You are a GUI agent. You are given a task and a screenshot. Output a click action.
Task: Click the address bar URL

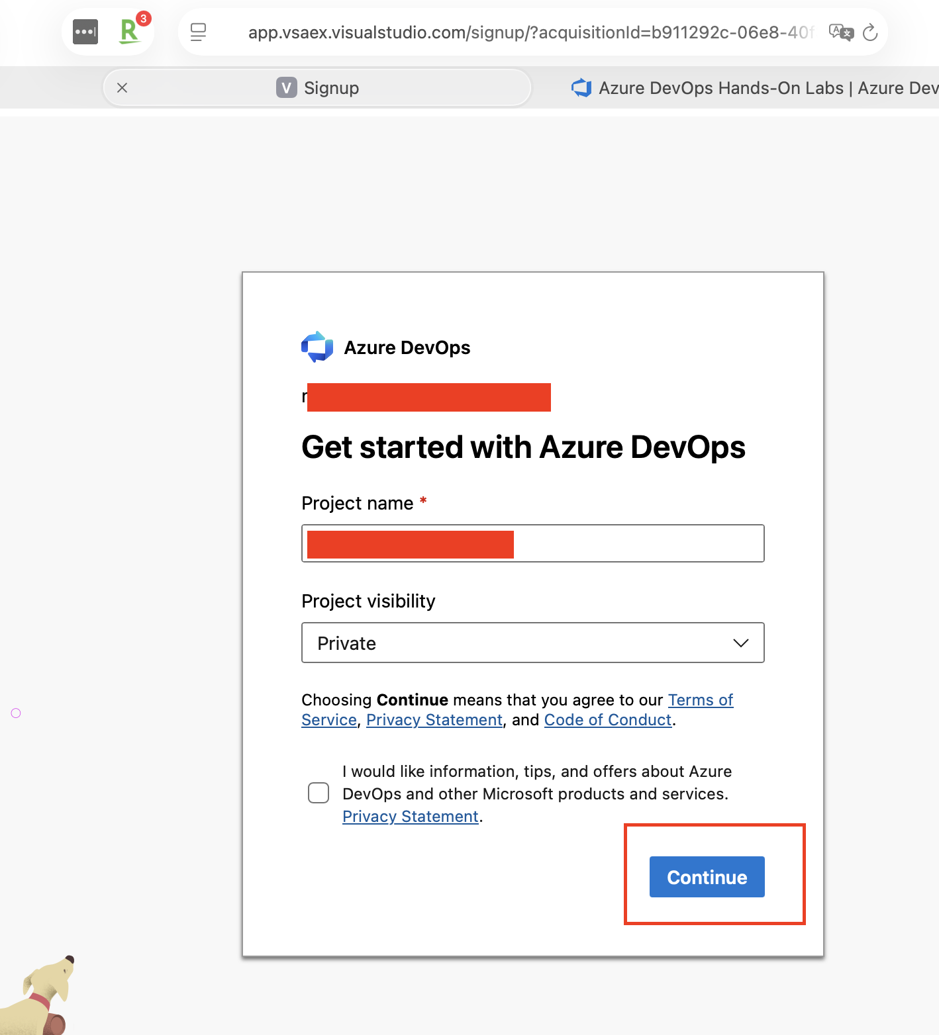tap(530, 32)
